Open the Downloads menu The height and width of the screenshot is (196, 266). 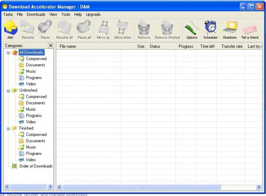(x=36, y=15)
